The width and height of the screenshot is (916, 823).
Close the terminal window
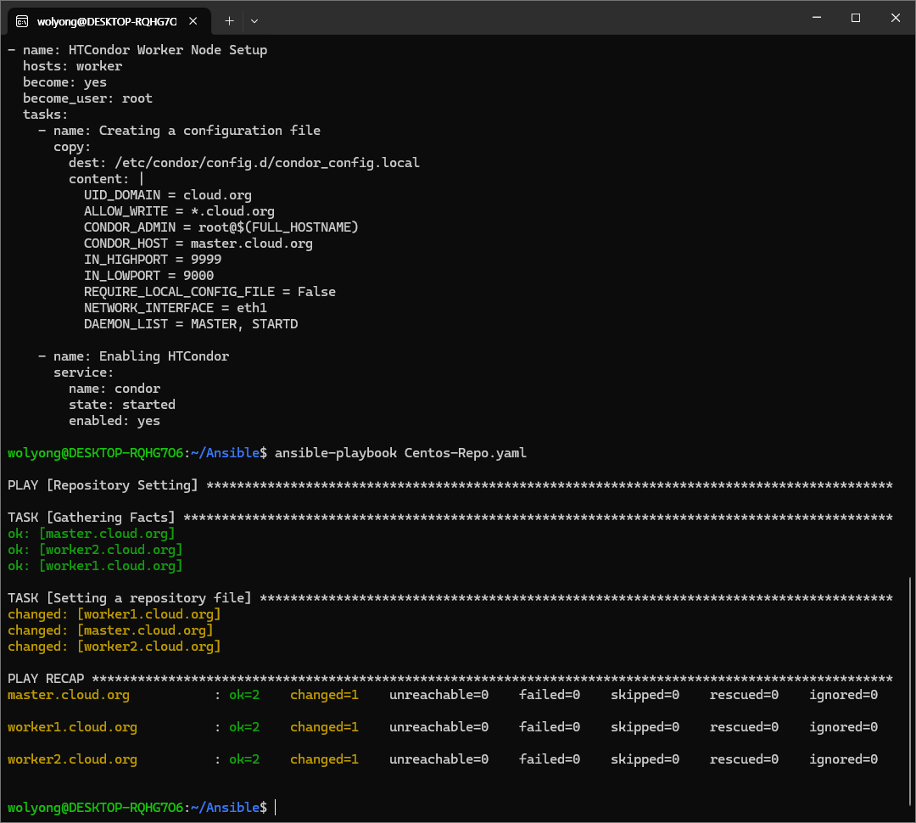tap(895, 18)
